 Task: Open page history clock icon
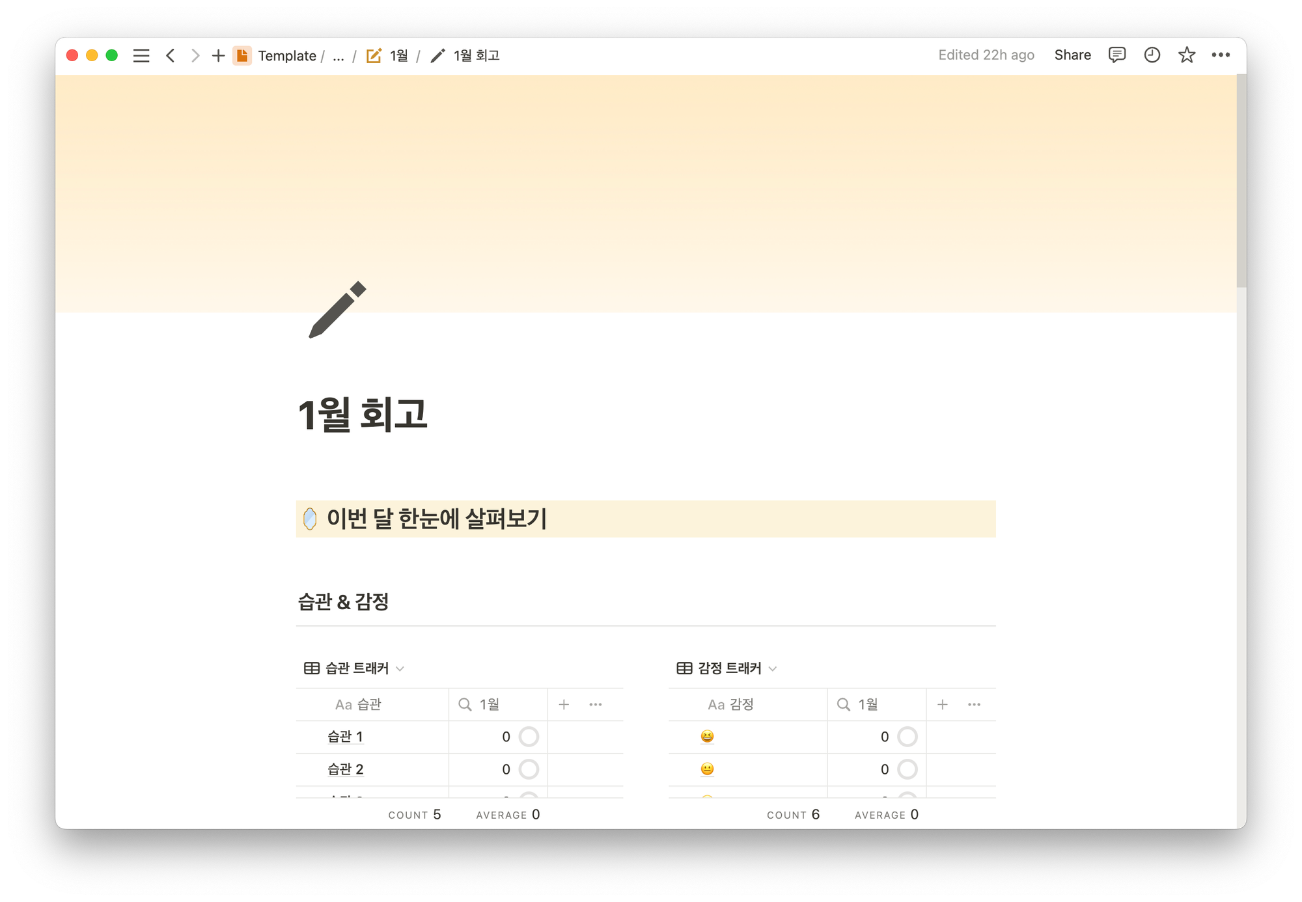pos(1152,55)
